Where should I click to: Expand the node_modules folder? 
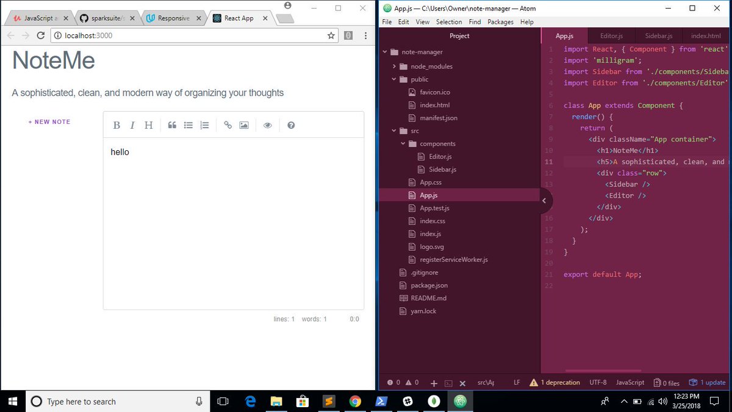point(394,66)
